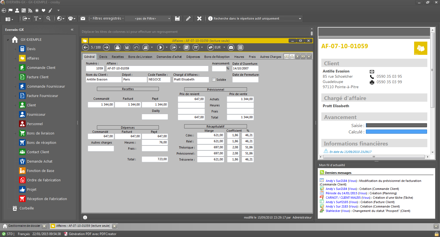Close the Affaires bottom tab with X

pos(115,226)
